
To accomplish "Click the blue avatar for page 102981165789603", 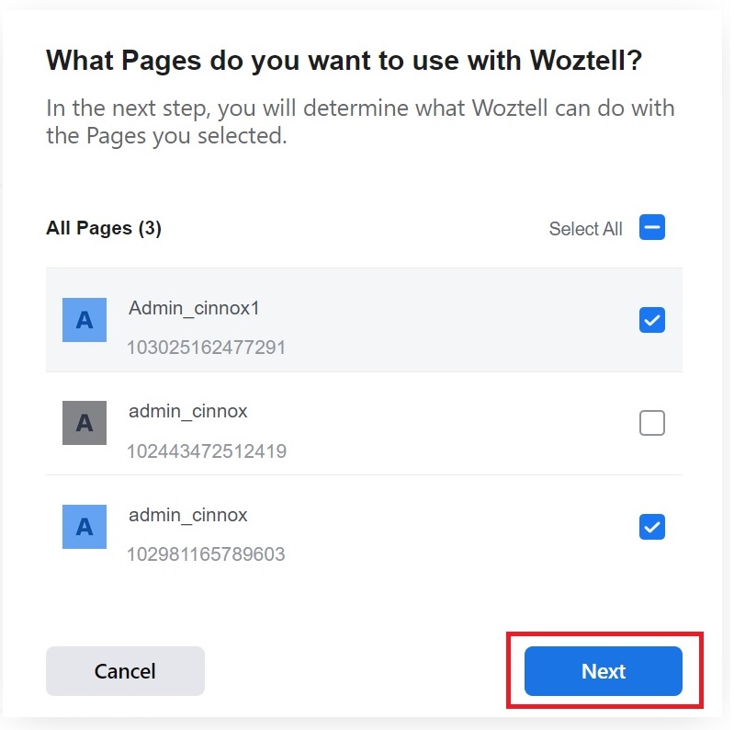I will coord(85,527).
